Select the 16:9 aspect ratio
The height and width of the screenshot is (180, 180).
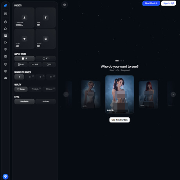point(35,65)
